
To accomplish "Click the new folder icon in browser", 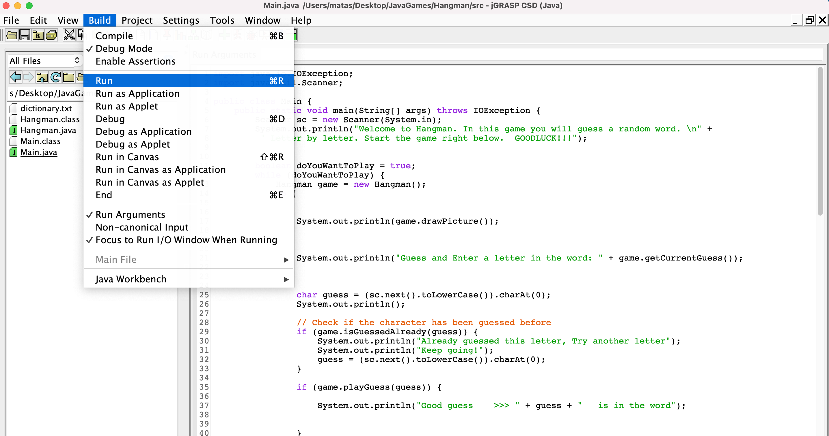I will (x=68, y=77).
